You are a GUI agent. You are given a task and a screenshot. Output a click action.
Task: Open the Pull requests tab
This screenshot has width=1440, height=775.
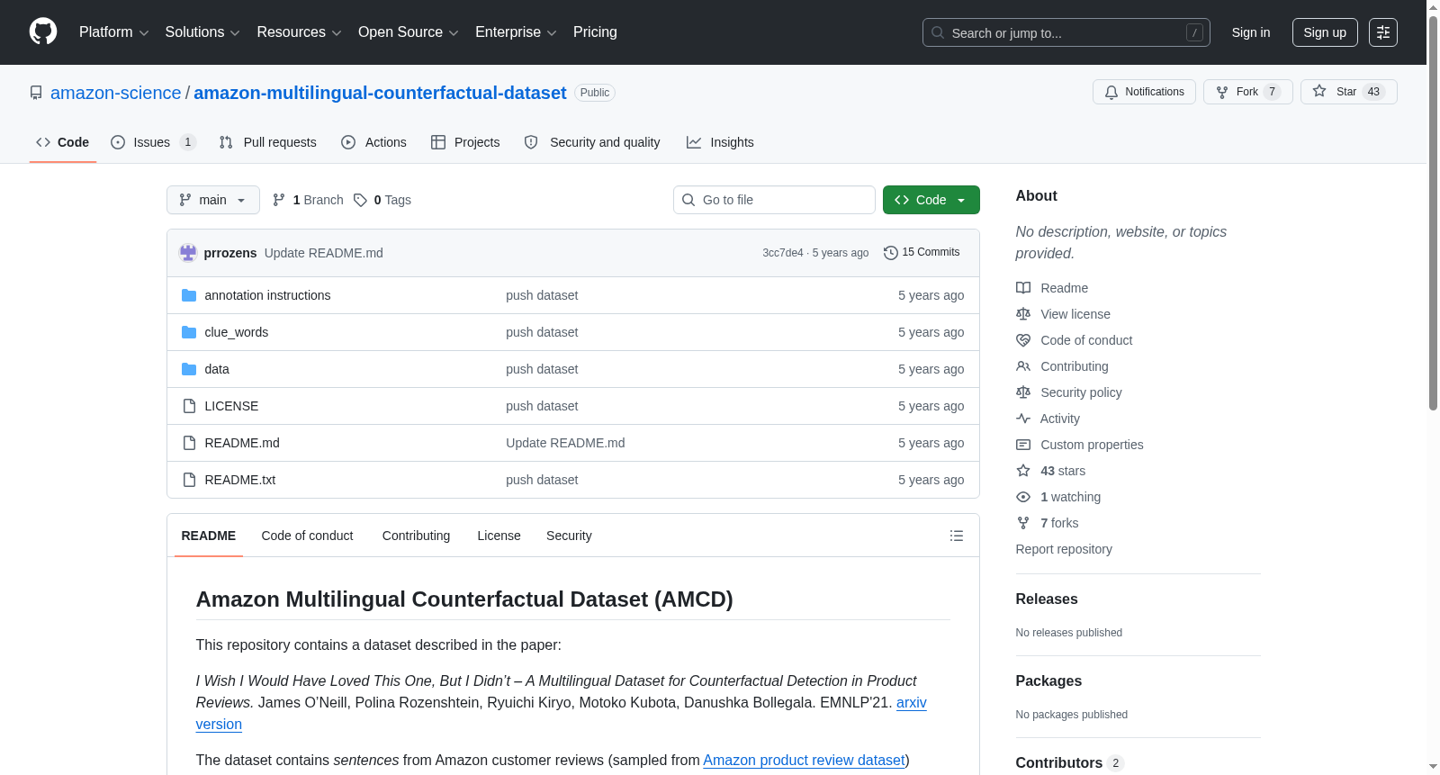(x=268, y=142)
